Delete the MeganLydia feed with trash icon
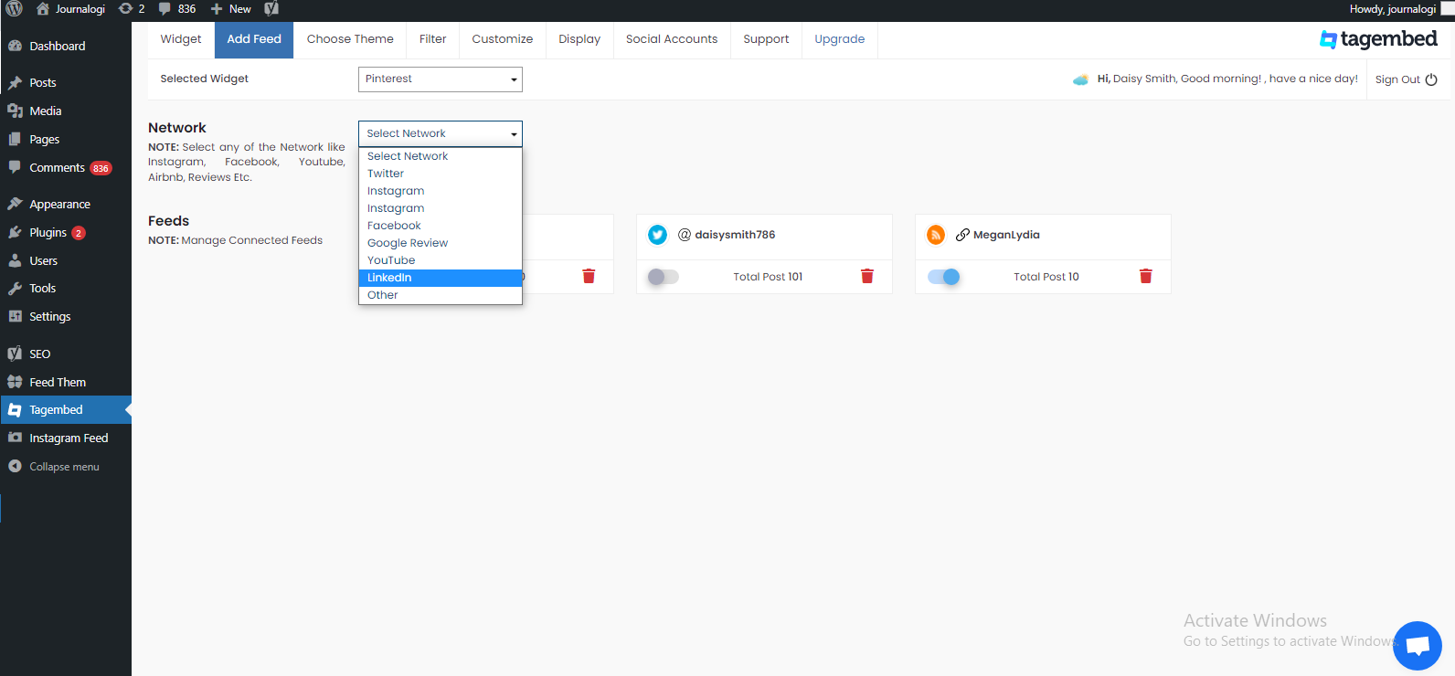The width and height of the screenshot is (1455, 676). click(x=1146, y=276)
